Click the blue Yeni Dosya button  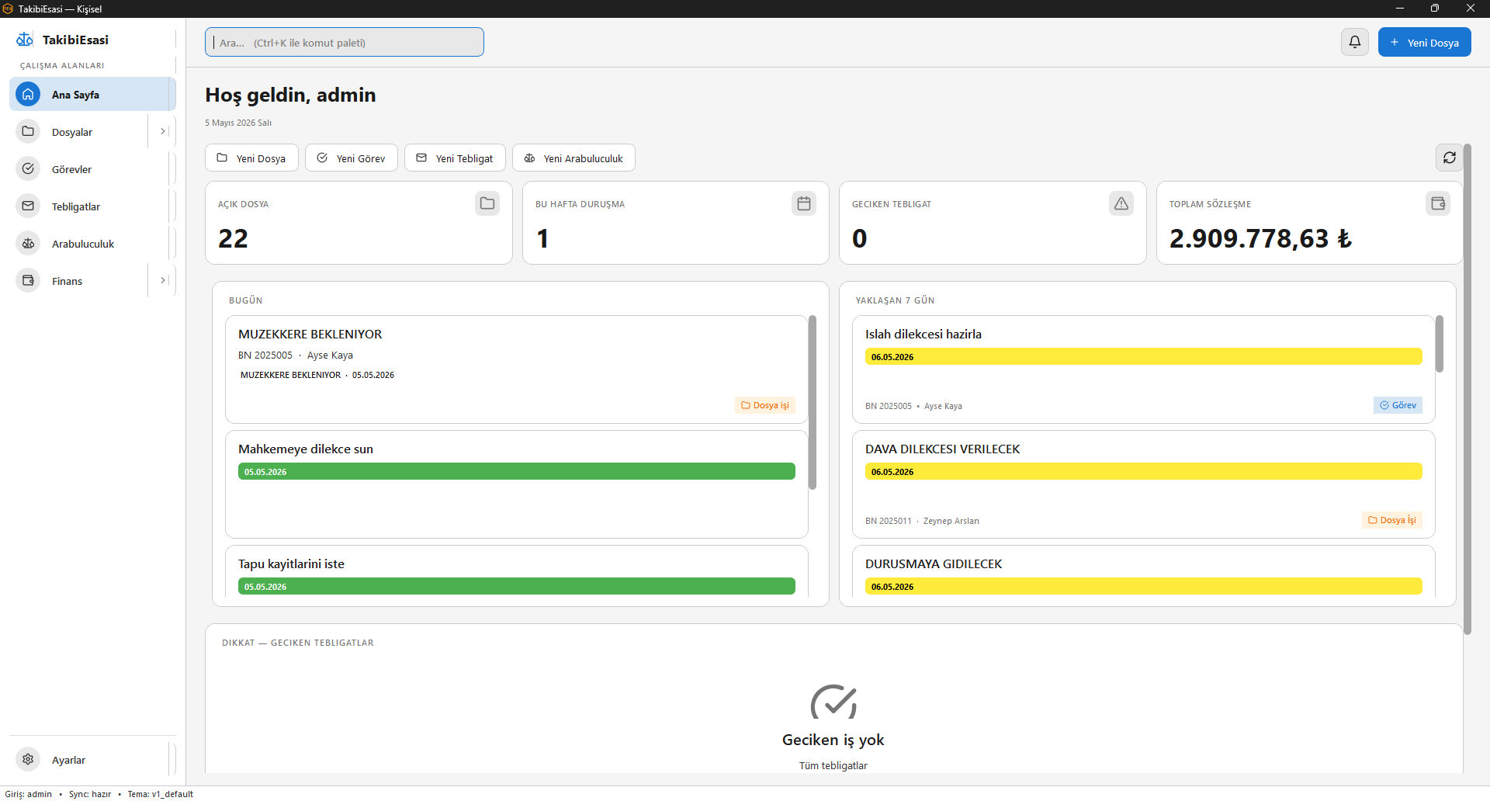coord(1424,42)
